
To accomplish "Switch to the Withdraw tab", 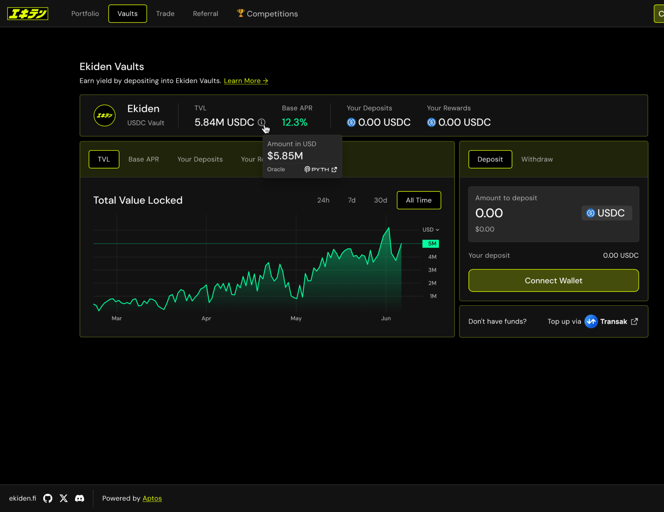I will point(537,159).
